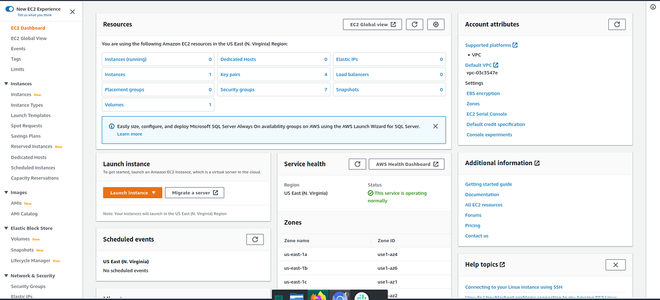The height and width of the screenshot is (300, 660).
Task: Click the EC2 Global view button
Action: coord(372,25)
